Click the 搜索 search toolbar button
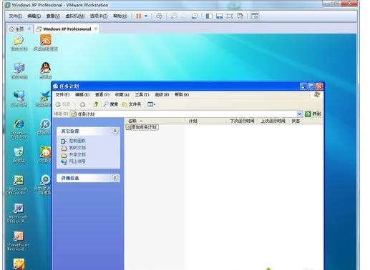Image resolution: width=370 pixels, height=270 pixels. point(111,104)
